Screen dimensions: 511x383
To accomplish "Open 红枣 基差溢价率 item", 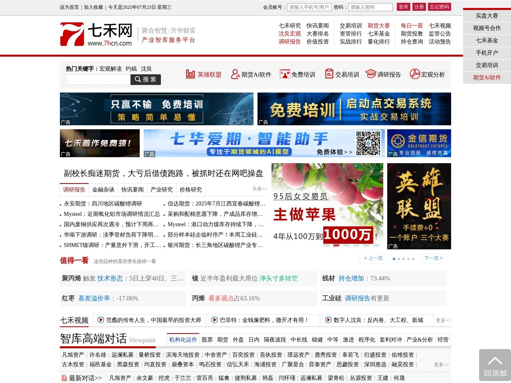I will 123,298.
